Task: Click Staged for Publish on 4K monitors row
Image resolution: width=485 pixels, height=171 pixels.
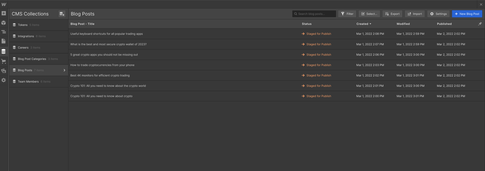Action: click(x=316, y=75)
